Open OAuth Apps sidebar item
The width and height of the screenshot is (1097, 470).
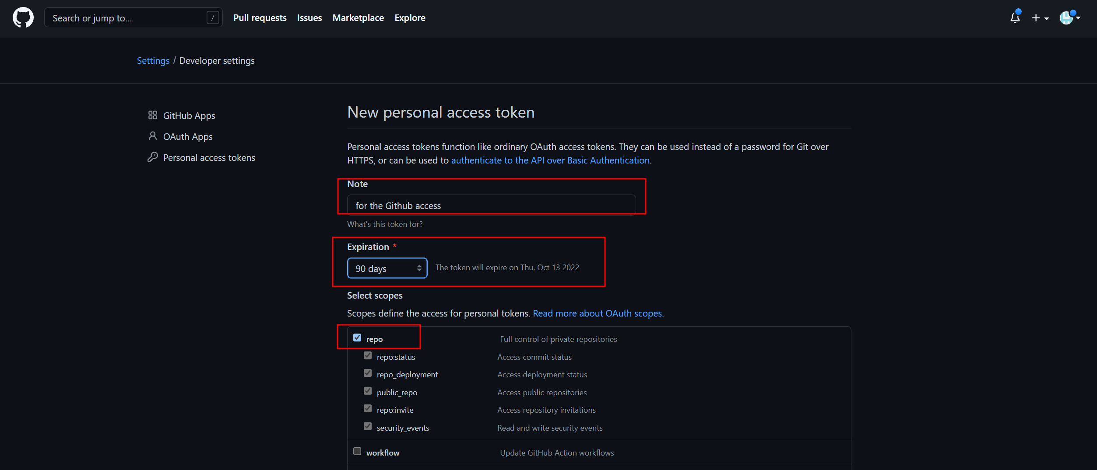click(188, 136)
